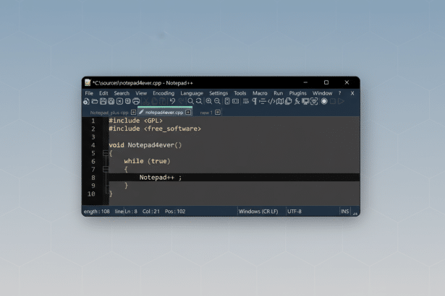Click the Define language code brackets icon
Viewport: 445px width, 296px height.
pos(271,101)
